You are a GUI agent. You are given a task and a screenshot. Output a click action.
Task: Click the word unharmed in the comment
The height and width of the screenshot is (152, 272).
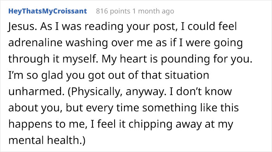coord(35,91)
